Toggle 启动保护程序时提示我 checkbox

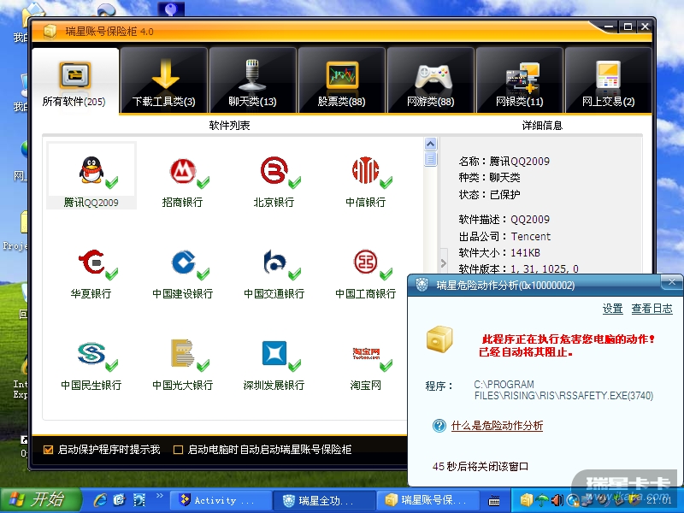(x=49, y=450)
